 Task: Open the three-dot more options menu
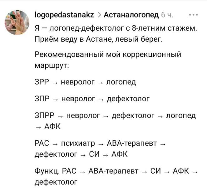point(193,15)
